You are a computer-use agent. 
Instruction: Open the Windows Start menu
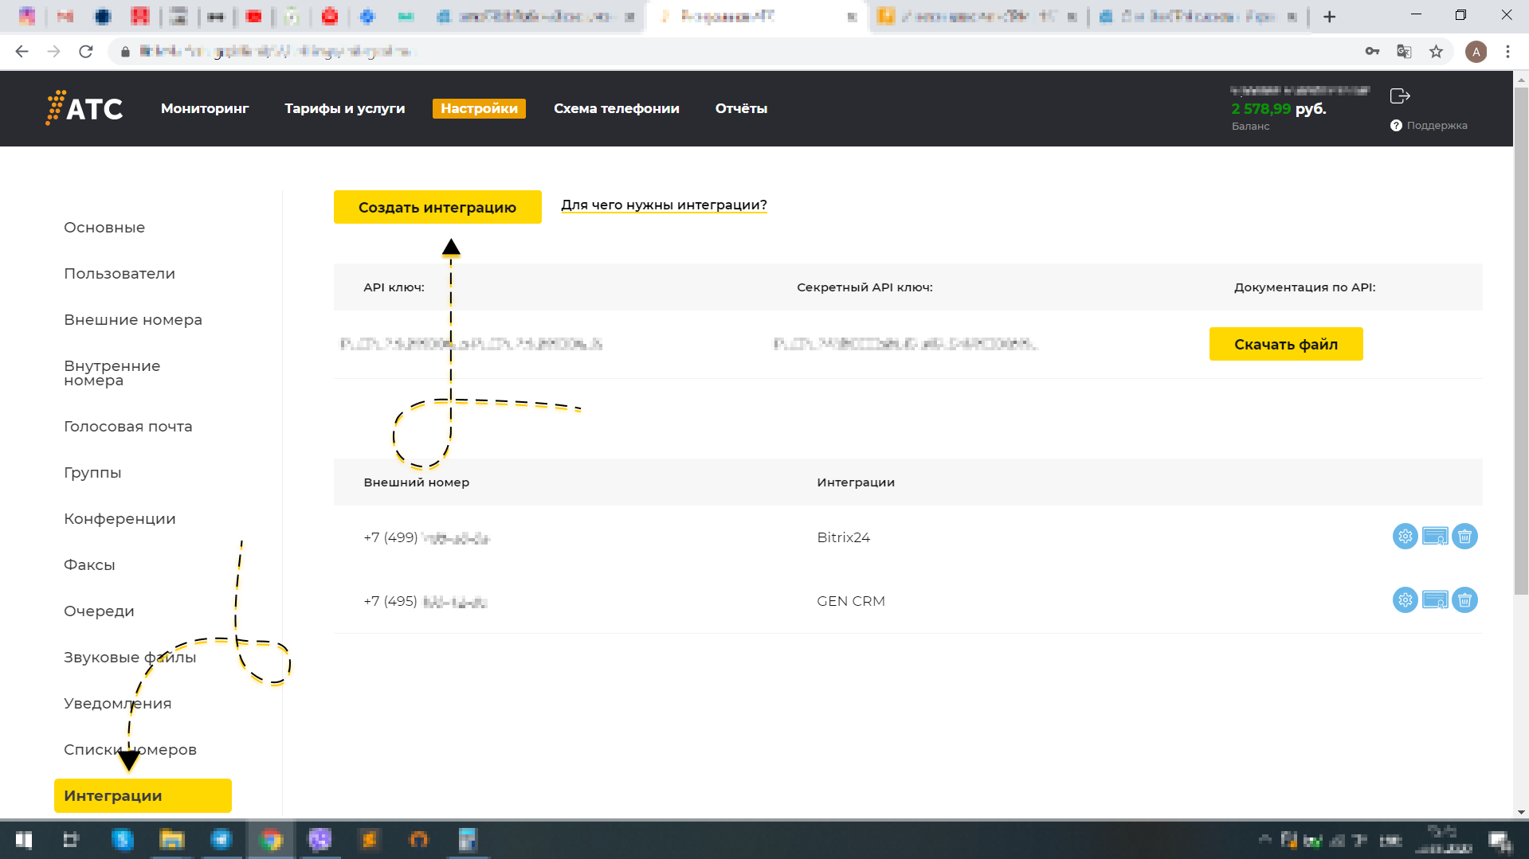pyautogui.click(x=24, y=840)
